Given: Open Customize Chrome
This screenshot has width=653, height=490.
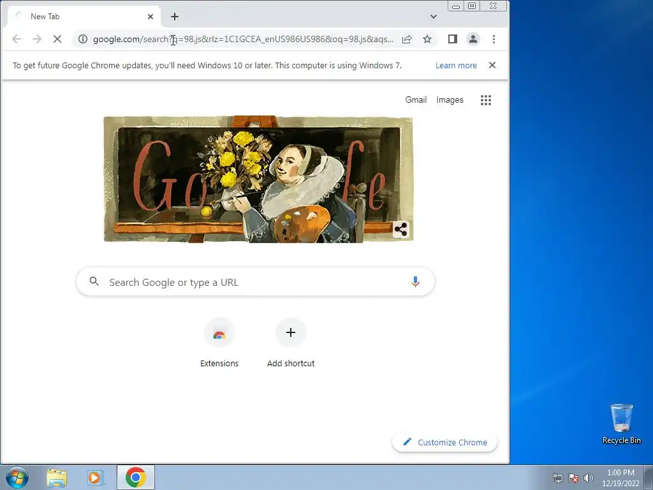Looking at the screenshot, I should click(x=444, y=442).
